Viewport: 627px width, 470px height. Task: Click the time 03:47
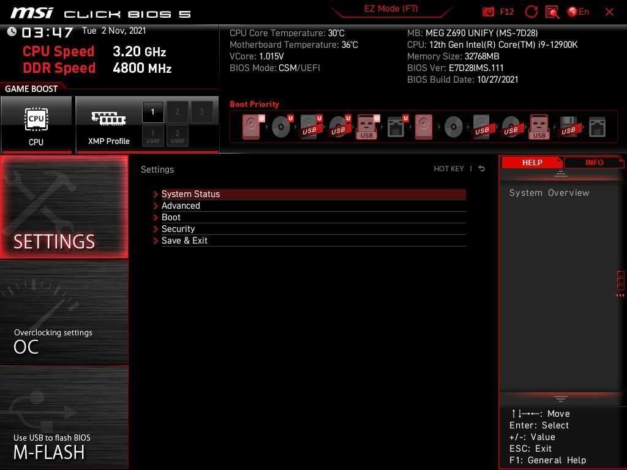pos(47,32)
